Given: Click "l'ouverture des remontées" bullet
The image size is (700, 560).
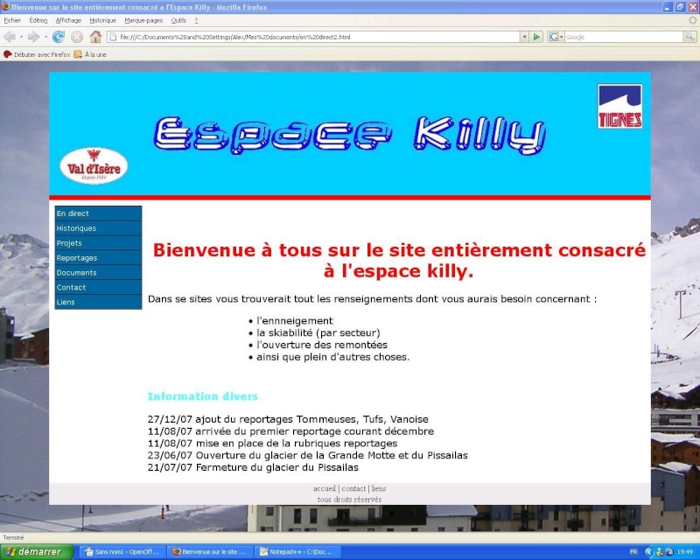Looking at the screenshot, I should click(x=322, y=345).
